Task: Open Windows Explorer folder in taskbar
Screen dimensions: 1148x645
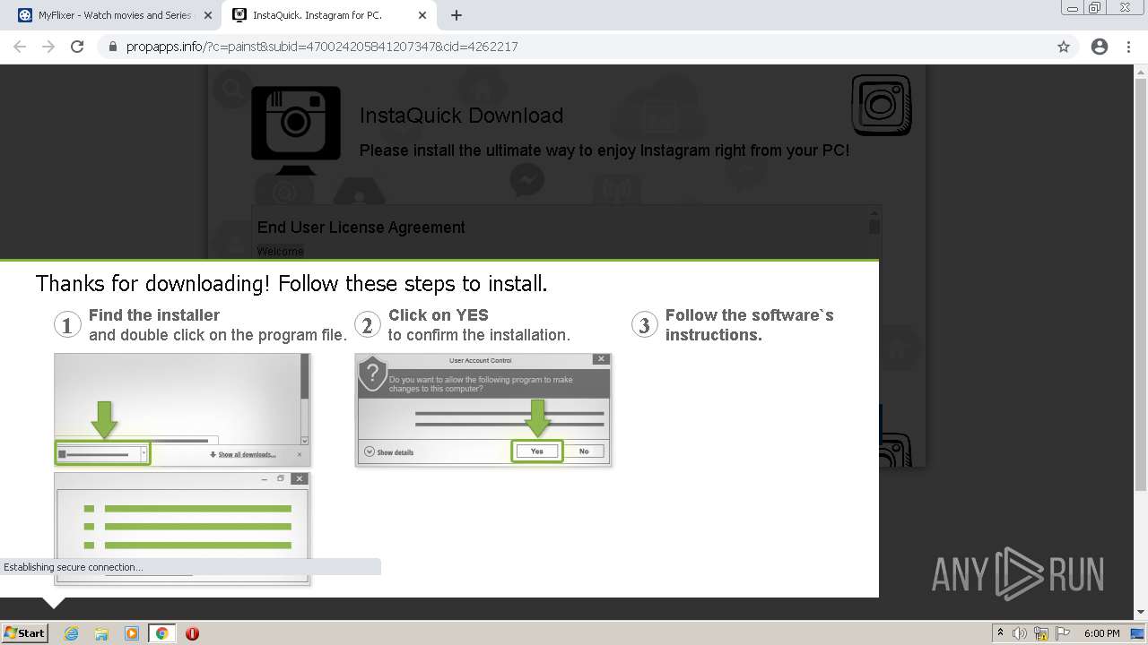Action: click(x=101, y=633)
